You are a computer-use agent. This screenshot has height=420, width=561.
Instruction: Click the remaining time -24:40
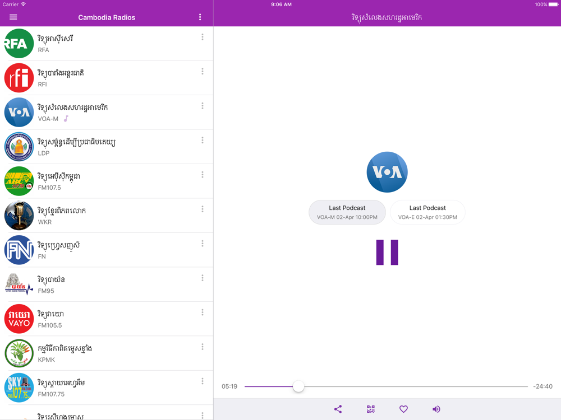(x=542, y=386)
